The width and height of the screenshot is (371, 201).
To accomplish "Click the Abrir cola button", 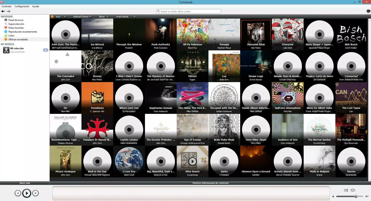I will point(25,183).
